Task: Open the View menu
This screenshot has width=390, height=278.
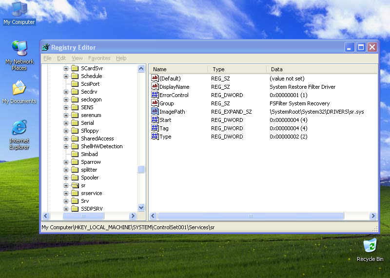Action: tap(77, 58)
